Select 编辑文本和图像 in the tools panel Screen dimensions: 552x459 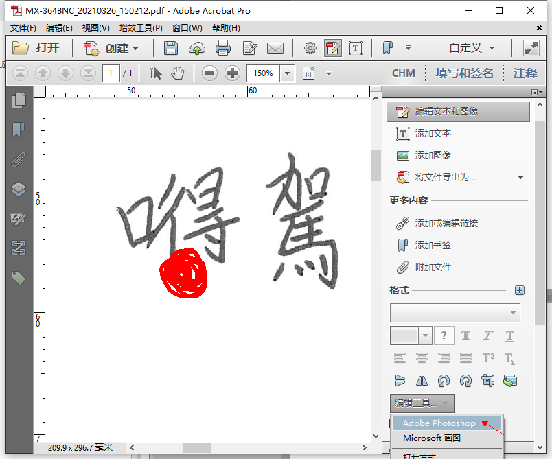458,112
